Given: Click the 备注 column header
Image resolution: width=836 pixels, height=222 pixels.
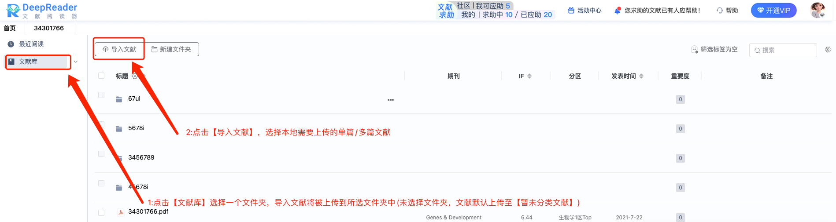Looking at the screenshot, I should point(766,76).
